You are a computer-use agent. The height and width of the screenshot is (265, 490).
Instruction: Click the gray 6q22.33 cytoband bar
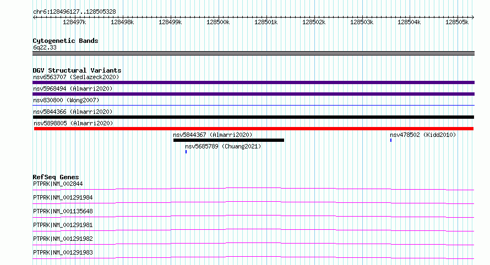(x=253, y=53)
